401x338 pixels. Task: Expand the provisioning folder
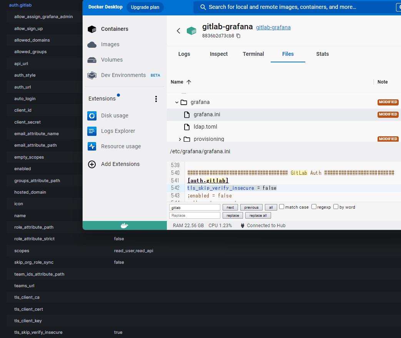pos(180,139)
